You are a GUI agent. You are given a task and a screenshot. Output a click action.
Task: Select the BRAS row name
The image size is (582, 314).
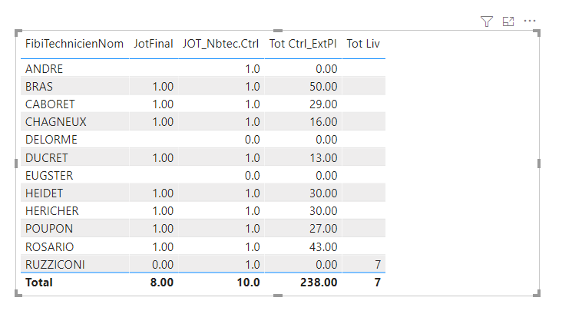39,87
